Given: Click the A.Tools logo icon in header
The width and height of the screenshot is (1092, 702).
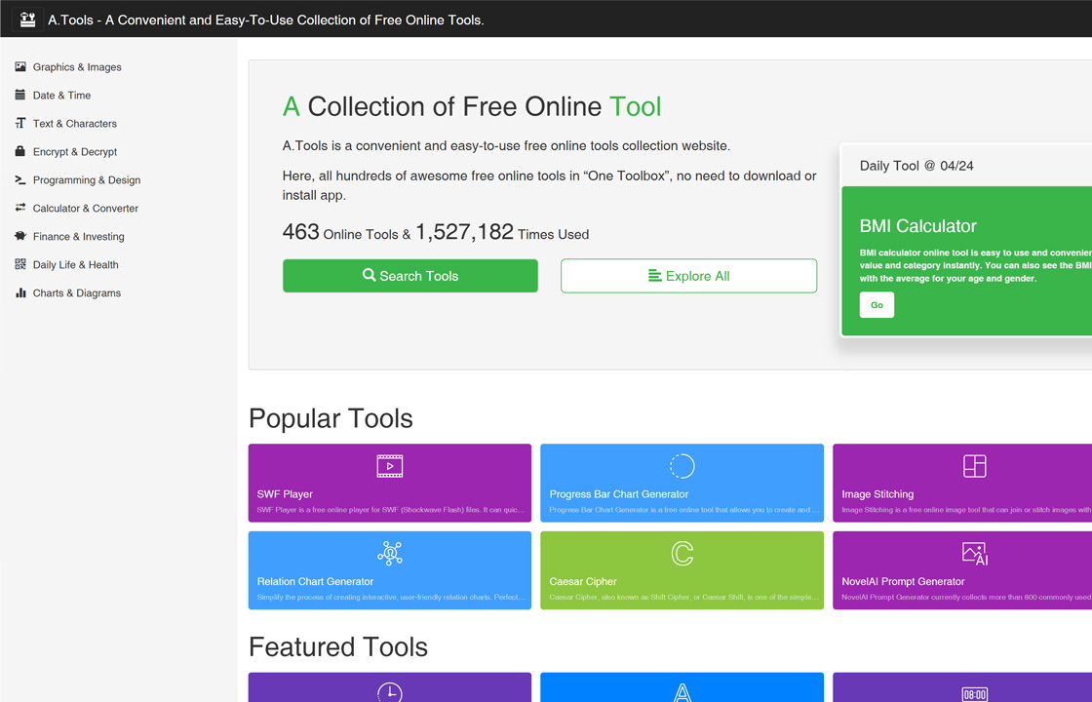Looking at the screenshot, I should [x=28, y=19].
